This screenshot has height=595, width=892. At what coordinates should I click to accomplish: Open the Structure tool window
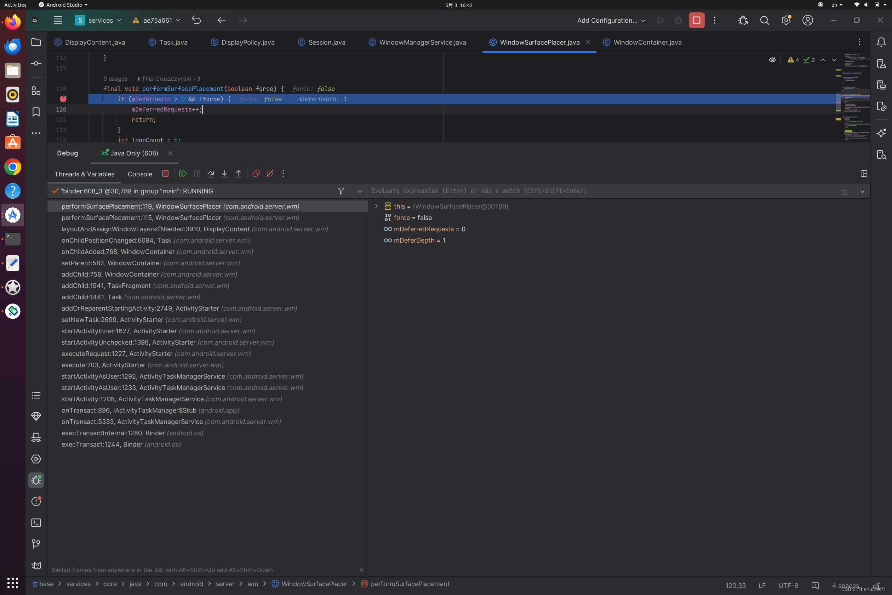(x=36, y=91)
